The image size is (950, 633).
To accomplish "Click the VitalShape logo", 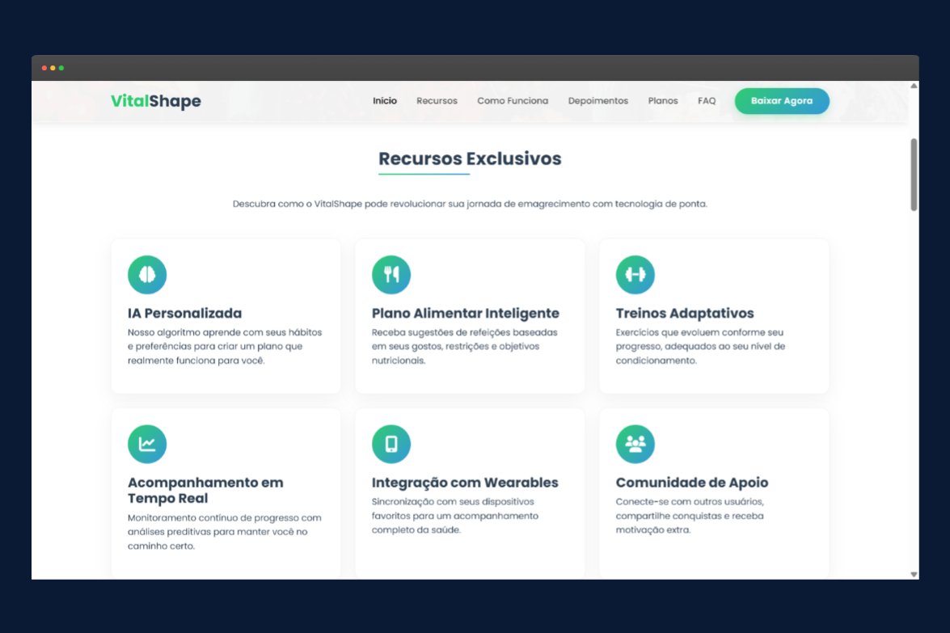I will 156,101.
